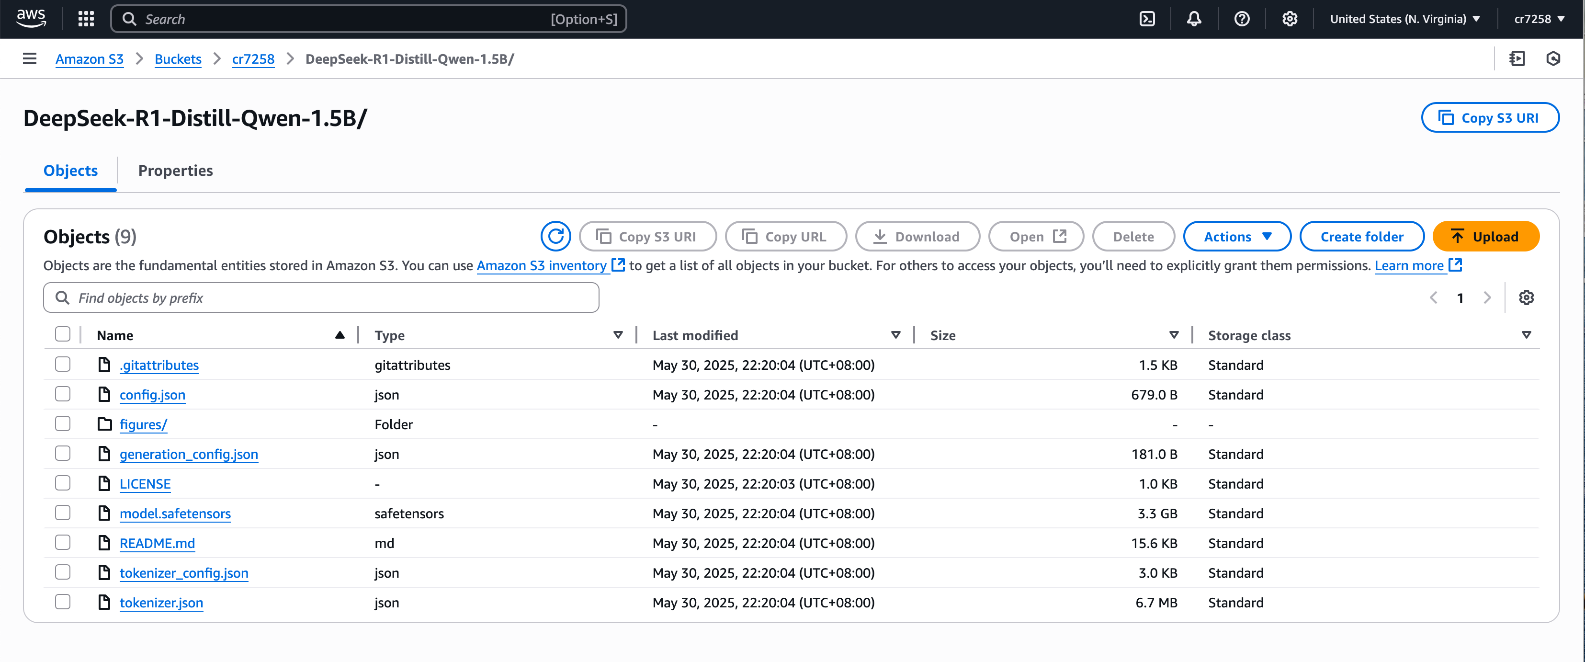The height and width of the screenshot is (662, 1585).
Task: Open the figures/ folder link
Action: (143, 424)
